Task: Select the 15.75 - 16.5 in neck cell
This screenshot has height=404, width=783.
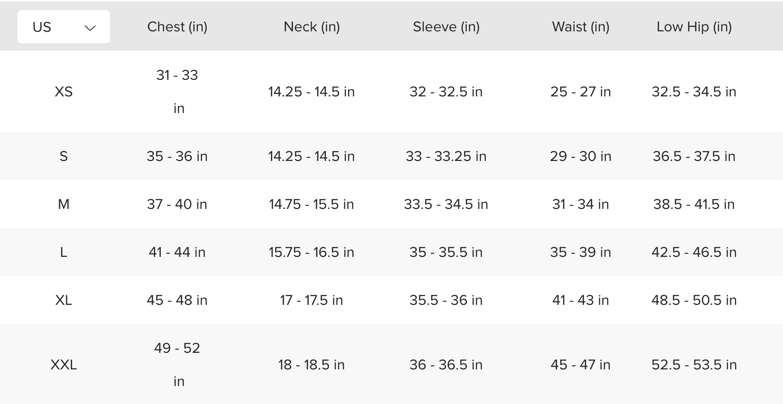Action: [x=312, y=252]
